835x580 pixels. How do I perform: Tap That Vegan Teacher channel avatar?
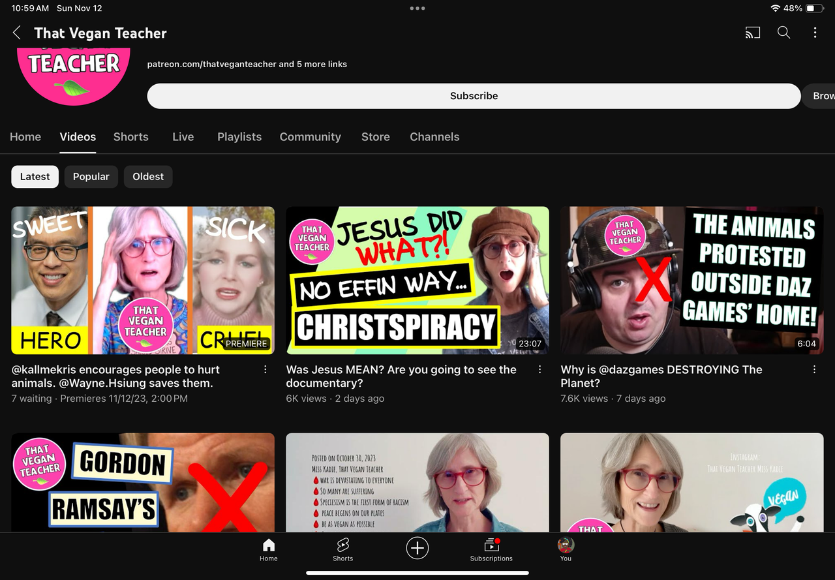[74, 77]
